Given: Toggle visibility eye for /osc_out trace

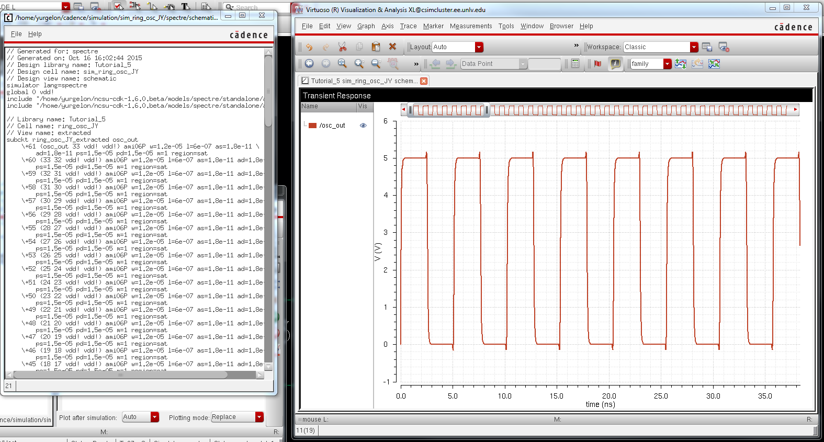Looking at the screenshot, I should [x=363, y=126].
